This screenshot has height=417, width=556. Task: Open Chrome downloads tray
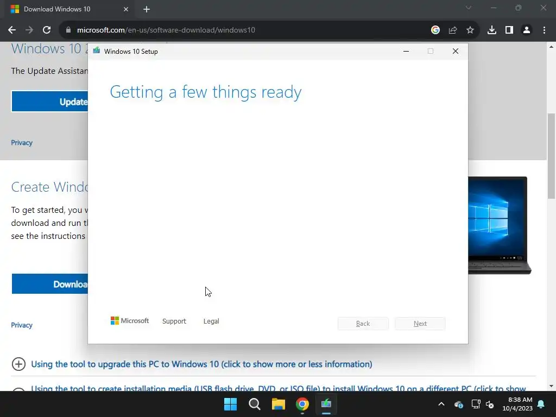click(x=492, y=30)
